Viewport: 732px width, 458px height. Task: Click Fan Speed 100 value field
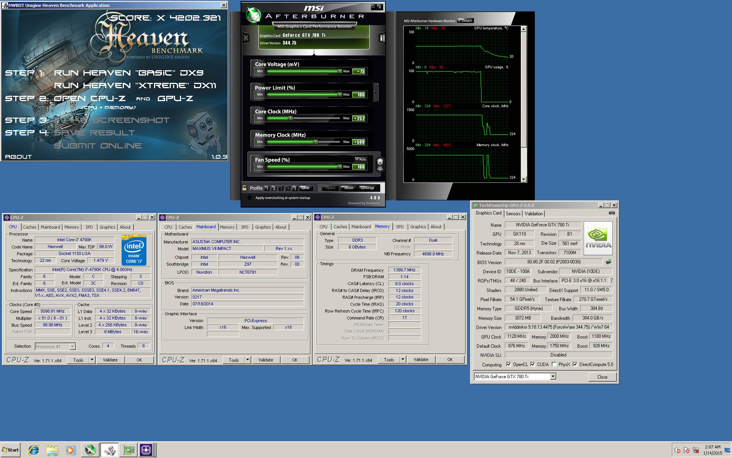tap(360, 167)
